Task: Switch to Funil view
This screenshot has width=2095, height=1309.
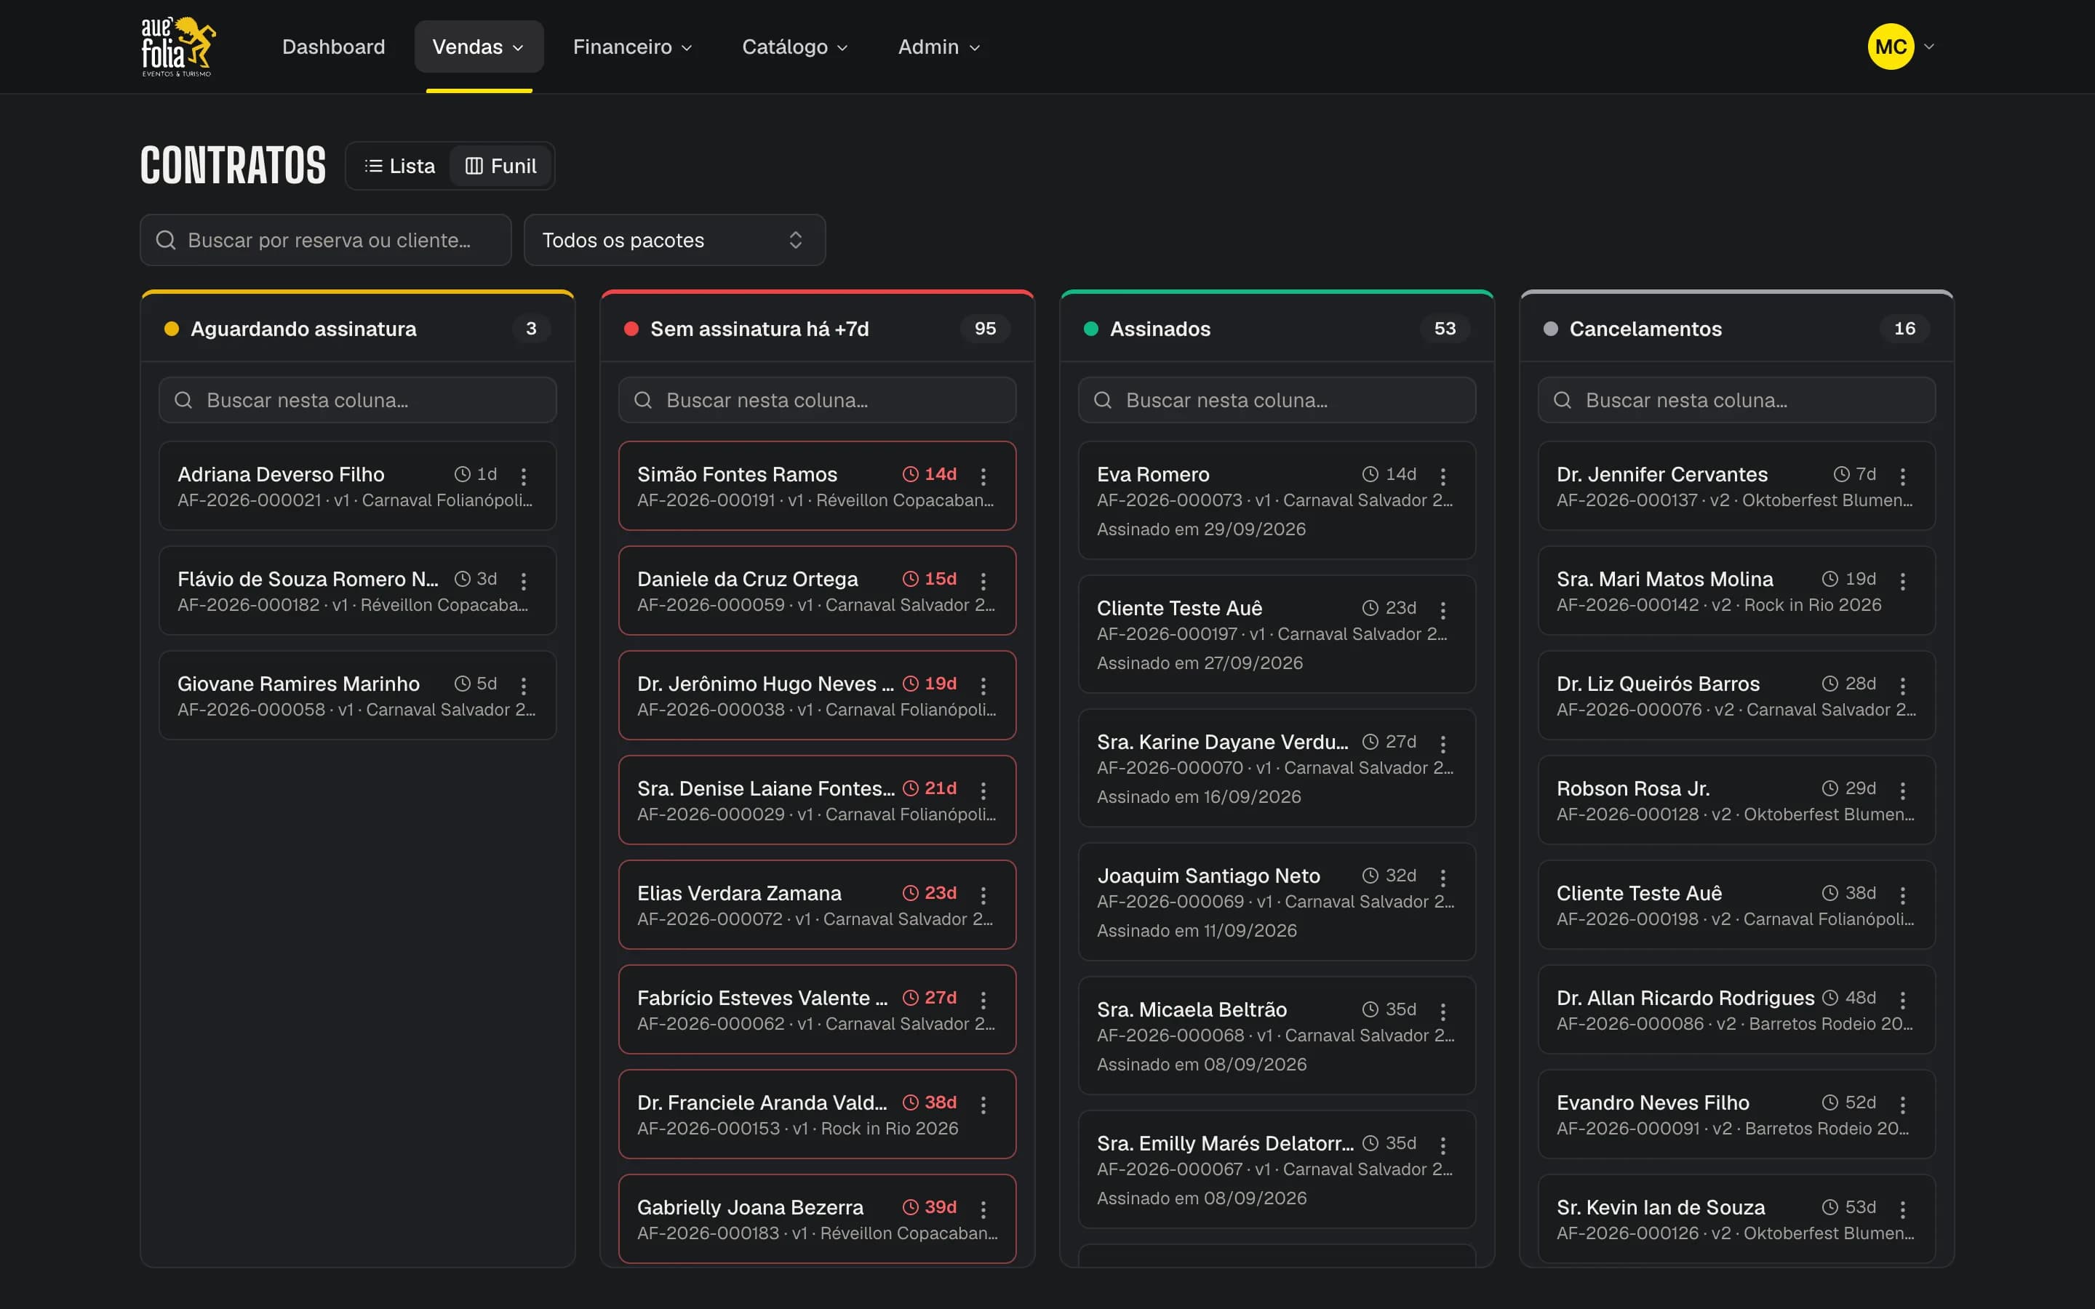Action: point(500,167)
